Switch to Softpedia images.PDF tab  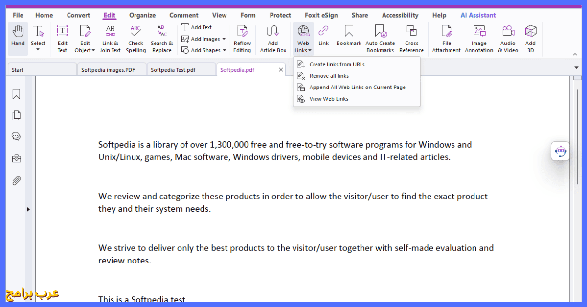[x=112, y=70]
